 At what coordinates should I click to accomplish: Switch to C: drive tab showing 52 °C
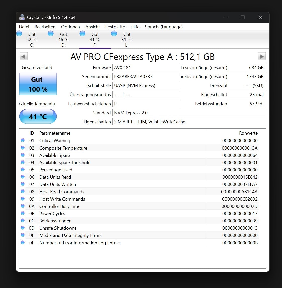(32, 39)
